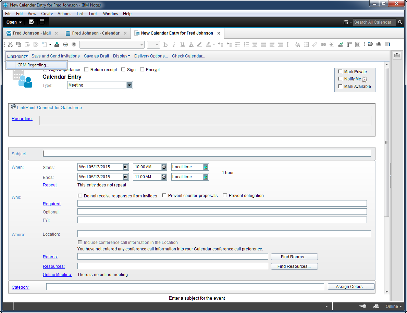The height and width of the screenshot is (313, 407).
Task: Enable the Return receipt checkbox
Action: (87, 69)
